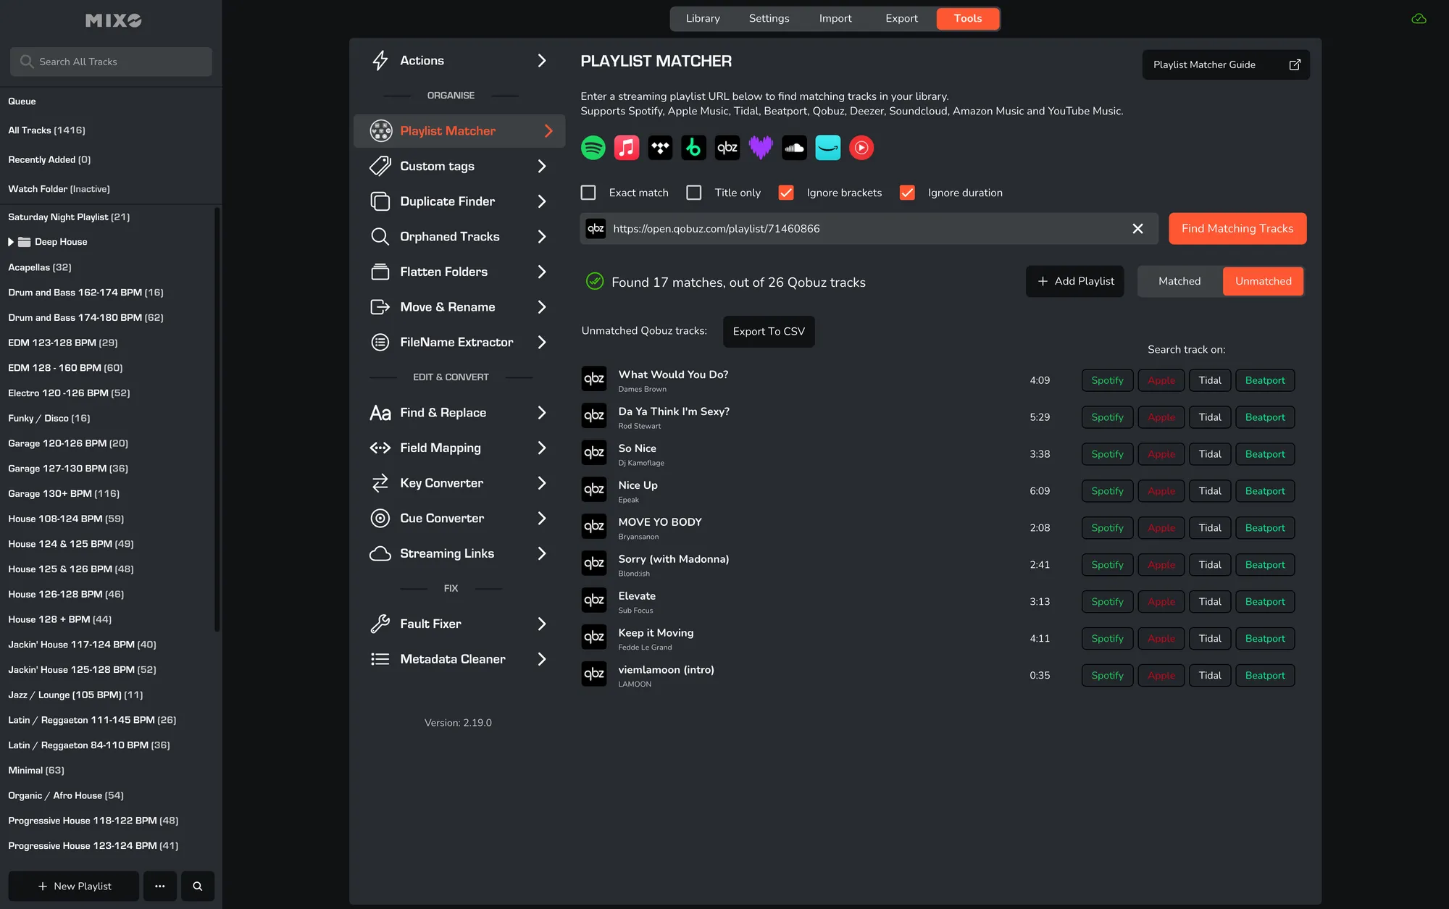Switch to the Library tab
Image resolution: width=1449 pixels, height=909 pixels.
click(703, 19)
